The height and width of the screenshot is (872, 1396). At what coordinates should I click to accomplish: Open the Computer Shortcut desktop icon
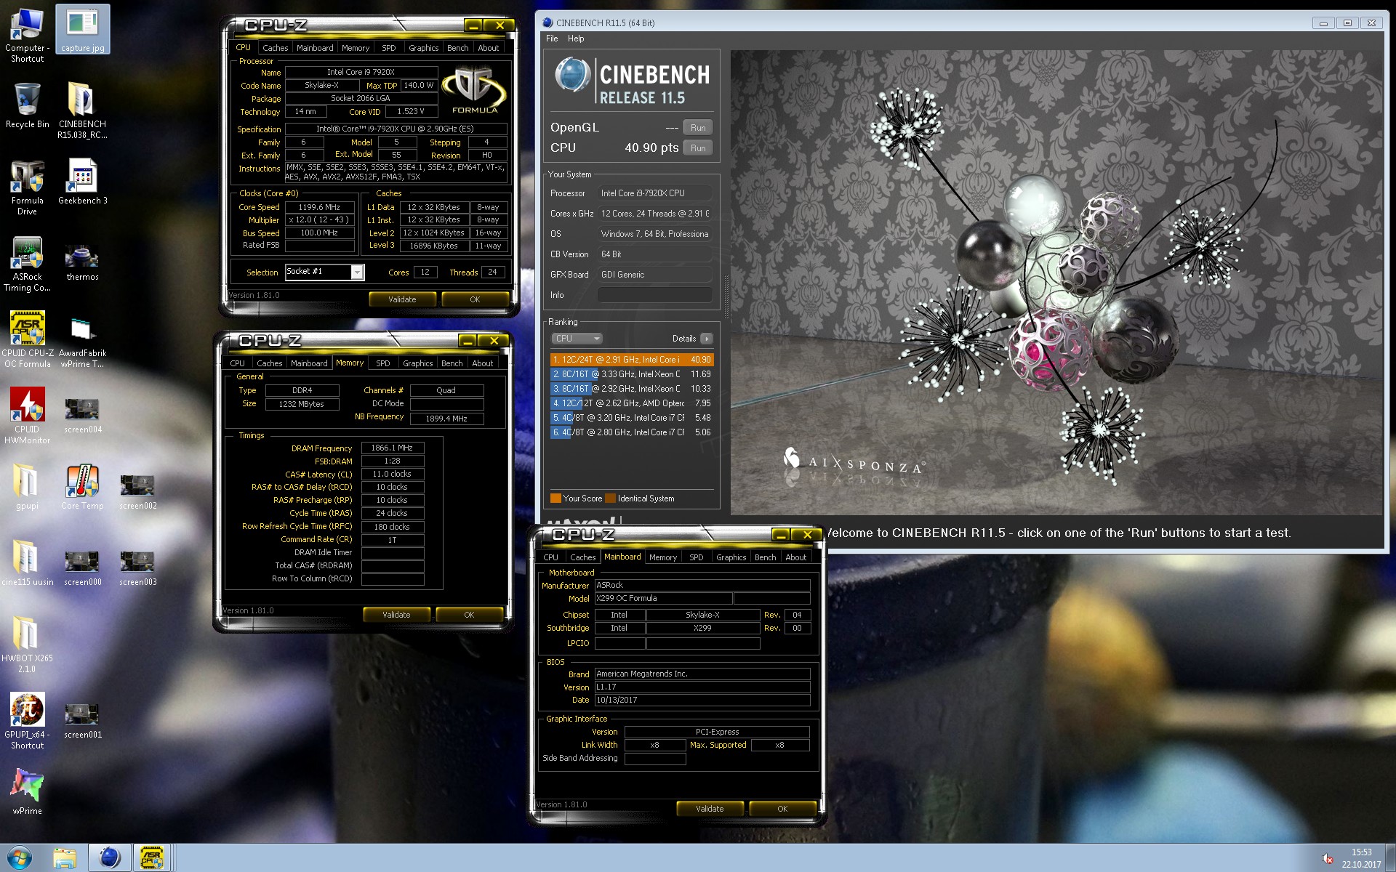[27, 35]
